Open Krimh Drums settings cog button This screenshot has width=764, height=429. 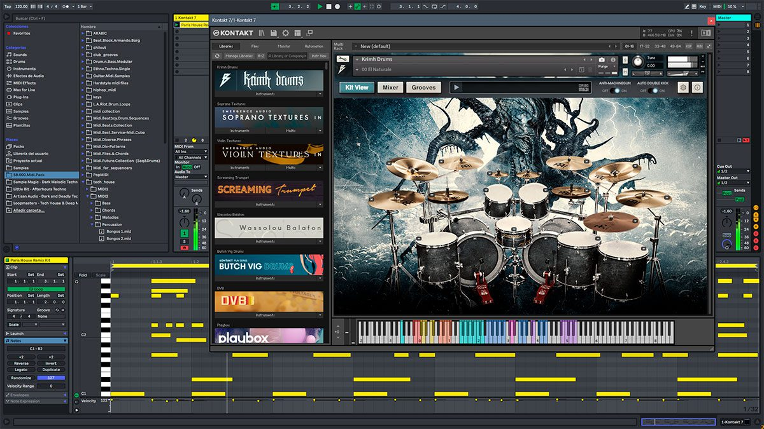pyautogui.click(x=683, y=88)
